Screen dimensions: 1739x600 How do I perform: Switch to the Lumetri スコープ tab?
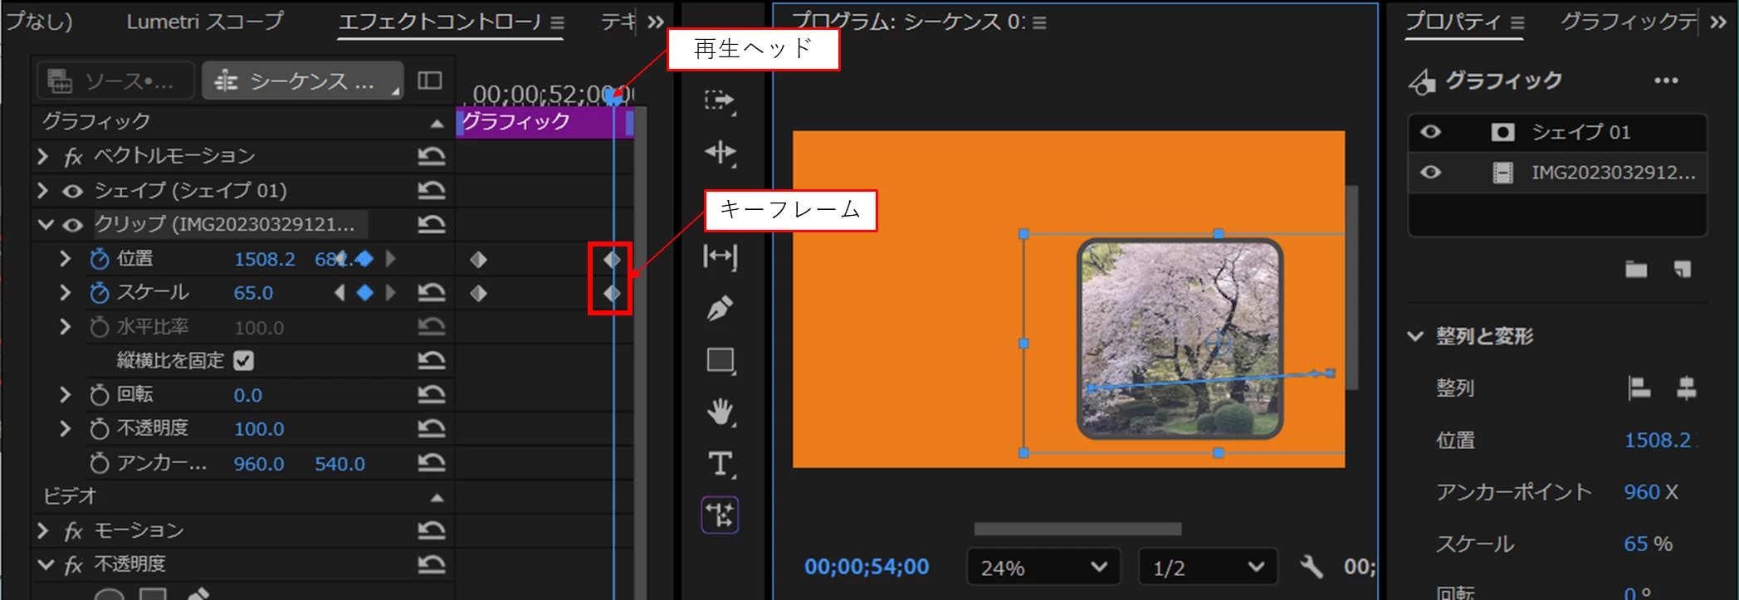(205, 22)
